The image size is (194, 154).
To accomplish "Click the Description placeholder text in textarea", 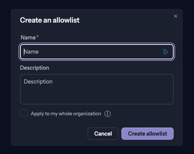I will coord(38,82).
